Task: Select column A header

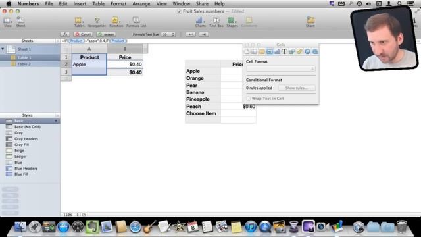Action: (x=89, y=49)
